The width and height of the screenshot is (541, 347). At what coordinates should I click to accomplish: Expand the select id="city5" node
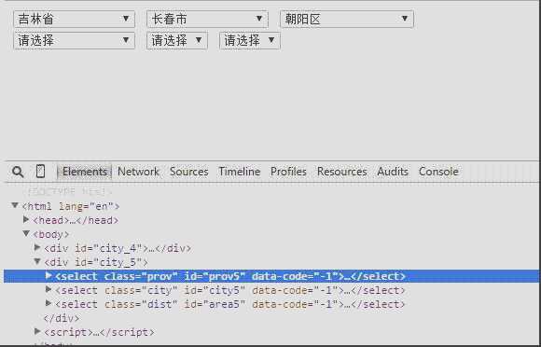click(49, 289)
